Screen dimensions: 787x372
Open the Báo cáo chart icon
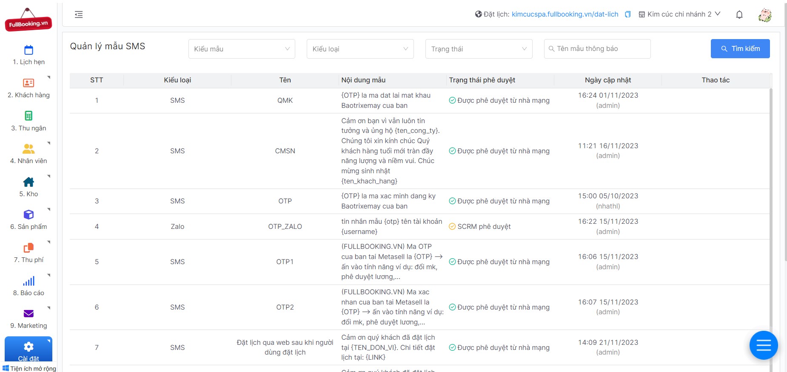pyautogui.click(x=29, y=281)
